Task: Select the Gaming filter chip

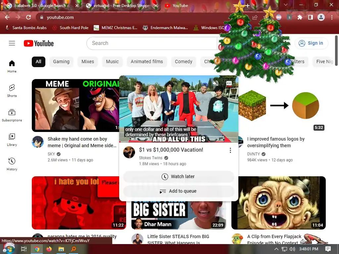Action: [61, 62]
